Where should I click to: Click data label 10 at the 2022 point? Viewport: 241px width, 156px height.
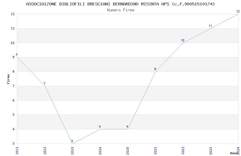(x=183, y=41)
